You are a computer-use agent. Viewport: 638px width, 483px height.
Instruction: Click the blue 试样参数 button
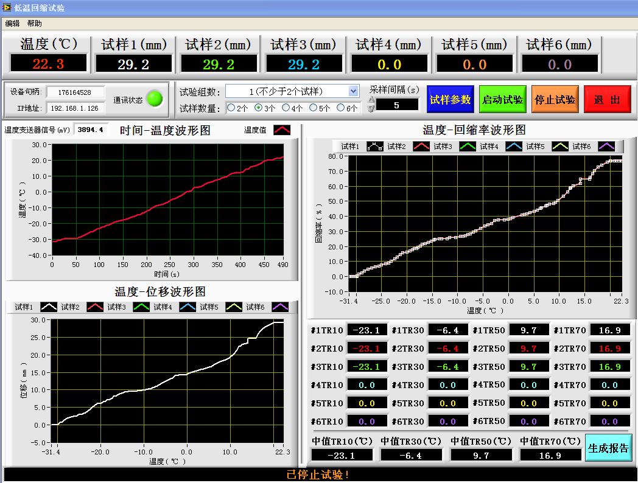point(450,100)
